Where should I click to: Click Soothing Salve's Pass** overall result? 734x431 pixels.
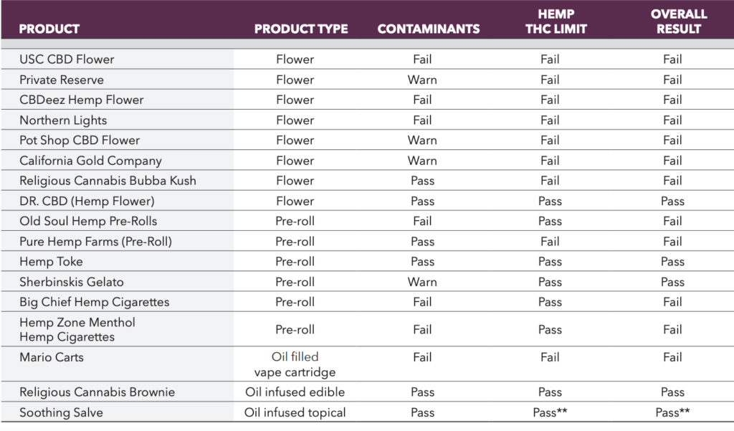pyautogui.click(x=672, y=412)
